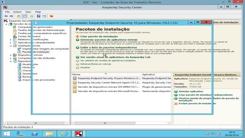
Task: Click green arrow icon beside Exibir a lista
Action: point(77,48)
